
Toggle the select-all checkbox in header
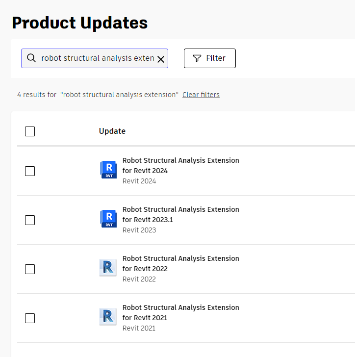30,131
